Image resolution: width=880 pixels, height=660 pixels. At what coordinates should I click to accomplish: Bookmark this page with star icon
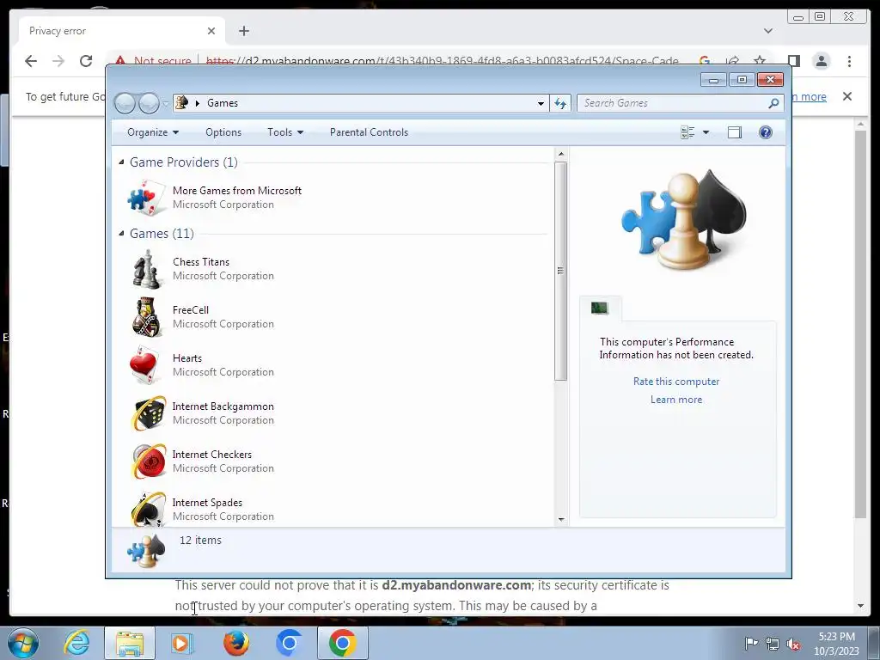(760, 60)
